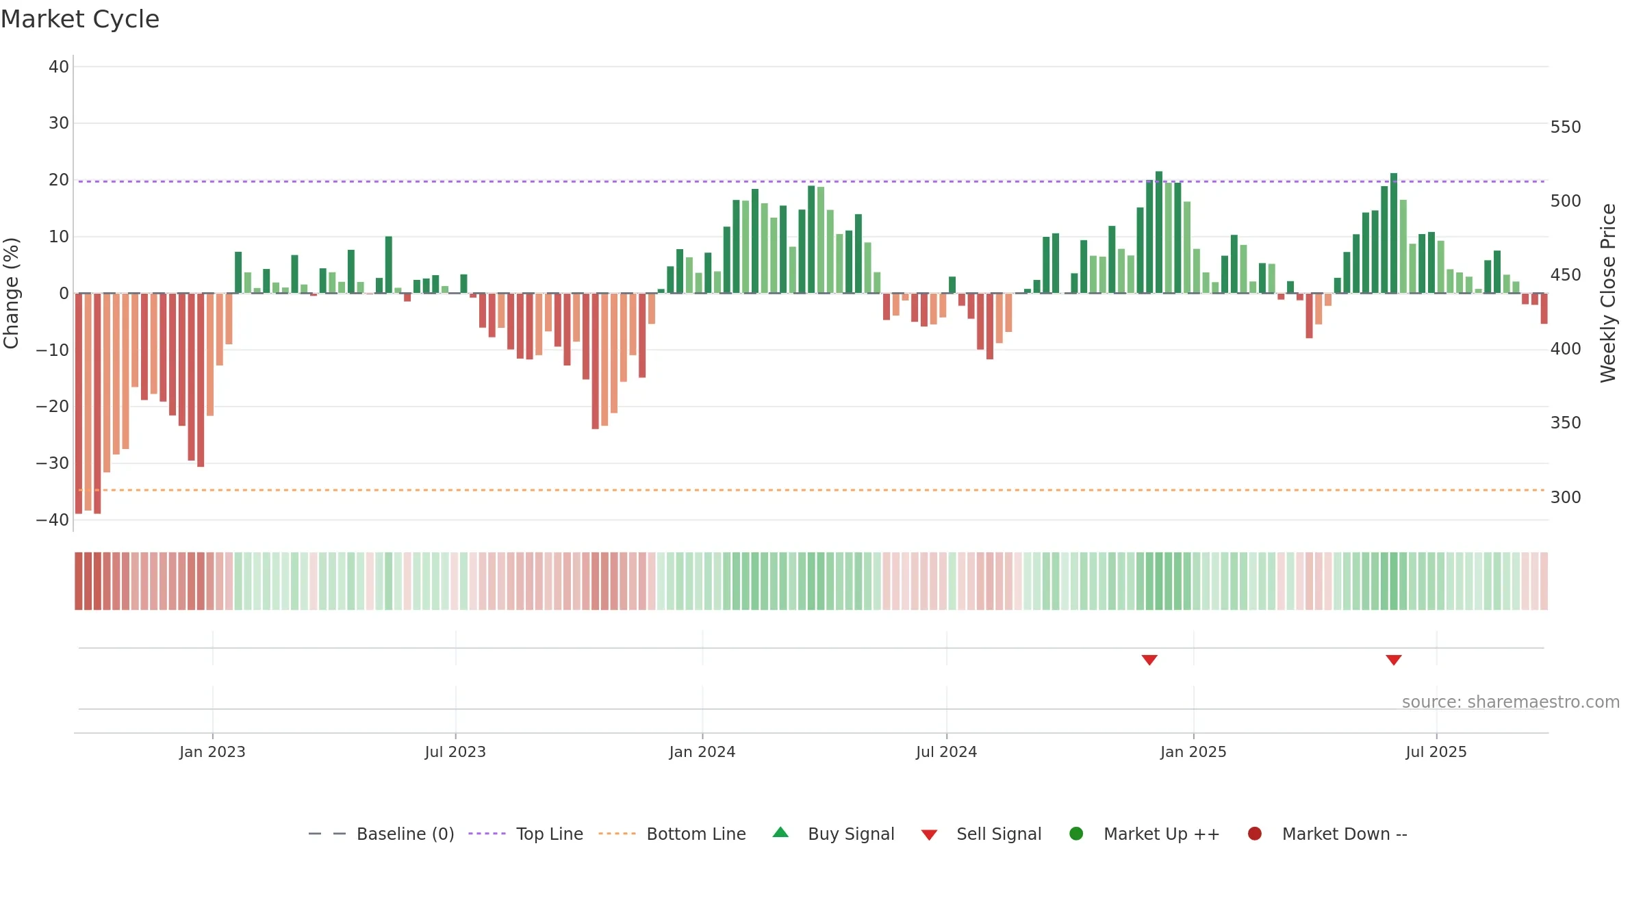1643x924 pixels.
Task: Click the −20 tick on left axis
Action: pos(53,407)
